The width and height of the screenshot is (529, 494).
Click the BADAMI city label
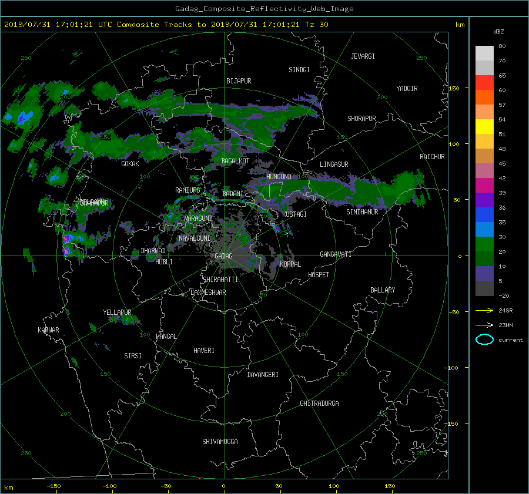(x=233, y=194)
